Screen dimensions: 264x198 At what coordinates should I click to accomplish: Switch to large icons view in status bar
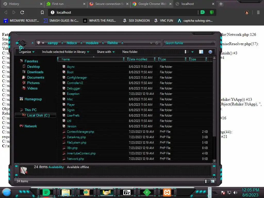click(x=213, y=181)
